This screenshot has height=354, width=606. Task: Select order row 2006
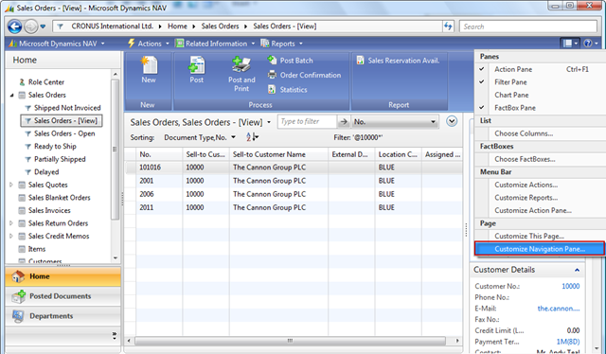294,194
